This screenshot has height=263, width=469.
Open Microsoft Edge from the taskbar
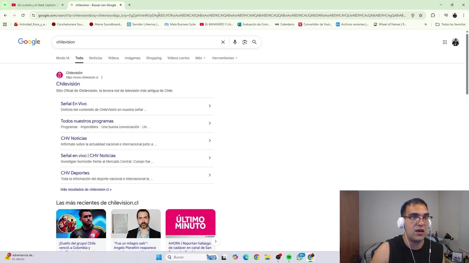pyautogui.click(x=246, y=257)
